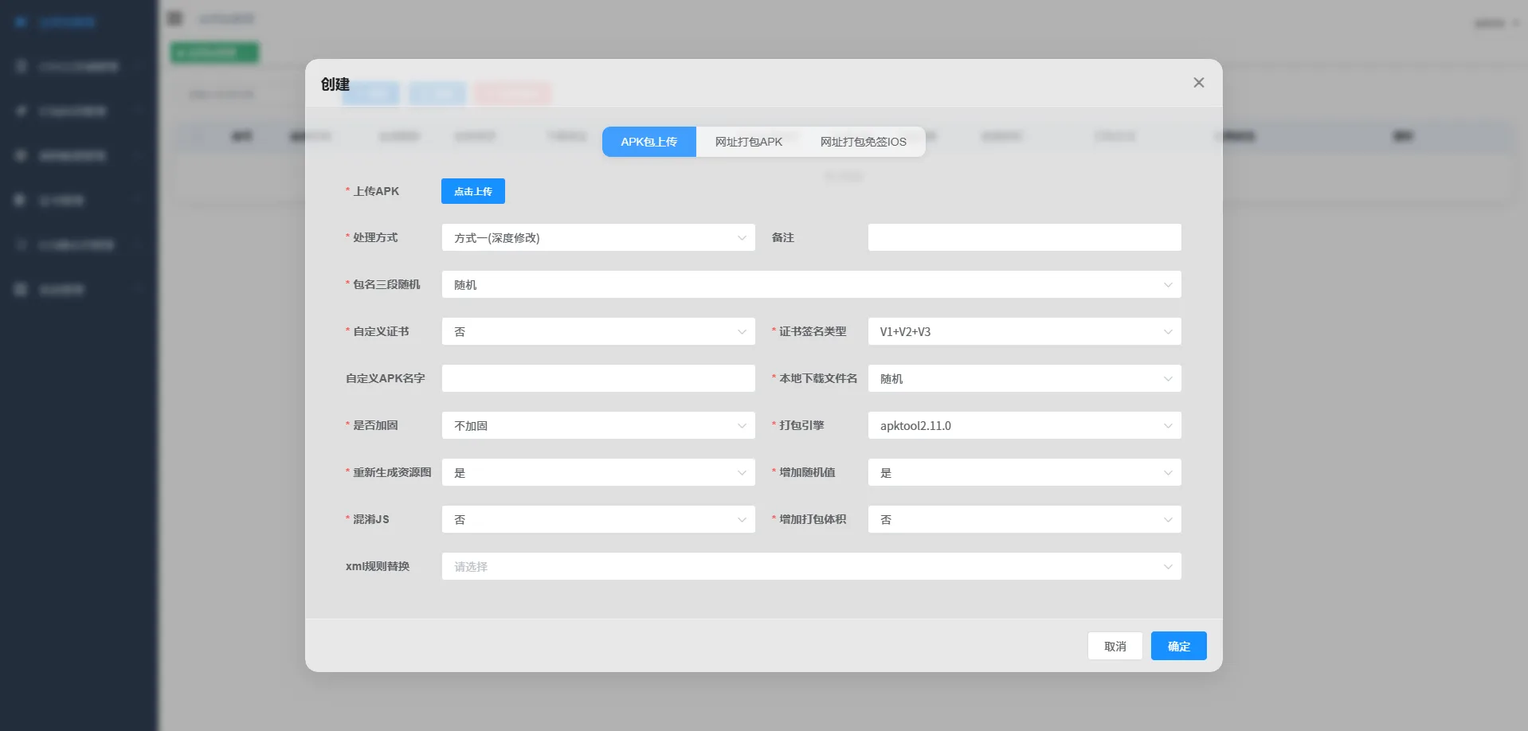This screenshot has height=731, width=1528.
Task: Open the xml规则替换 selector showing 请选择
Action: tap(811, 566)
